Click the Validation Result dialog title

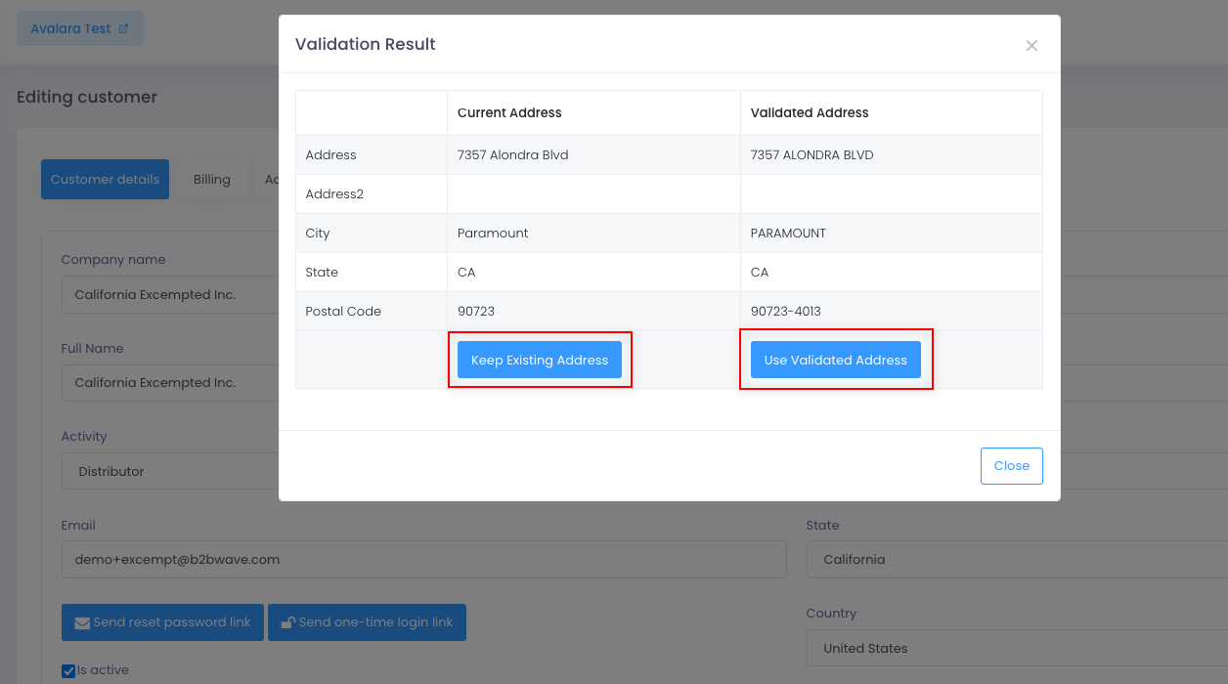coord(366,45)
